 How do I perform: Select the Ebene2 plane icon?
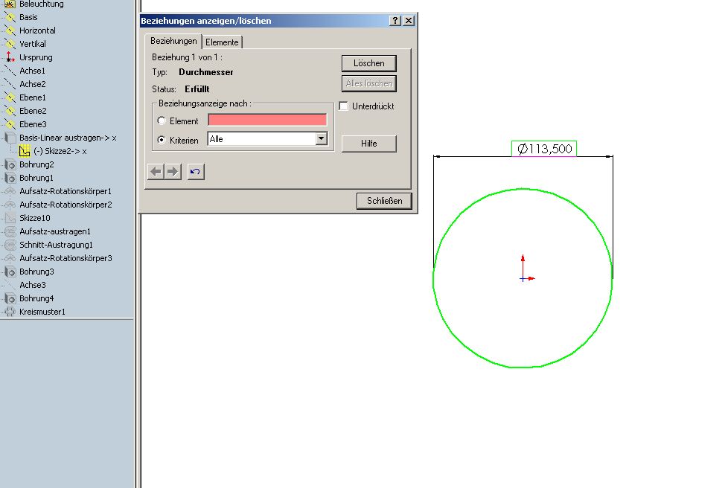(9, 112)
